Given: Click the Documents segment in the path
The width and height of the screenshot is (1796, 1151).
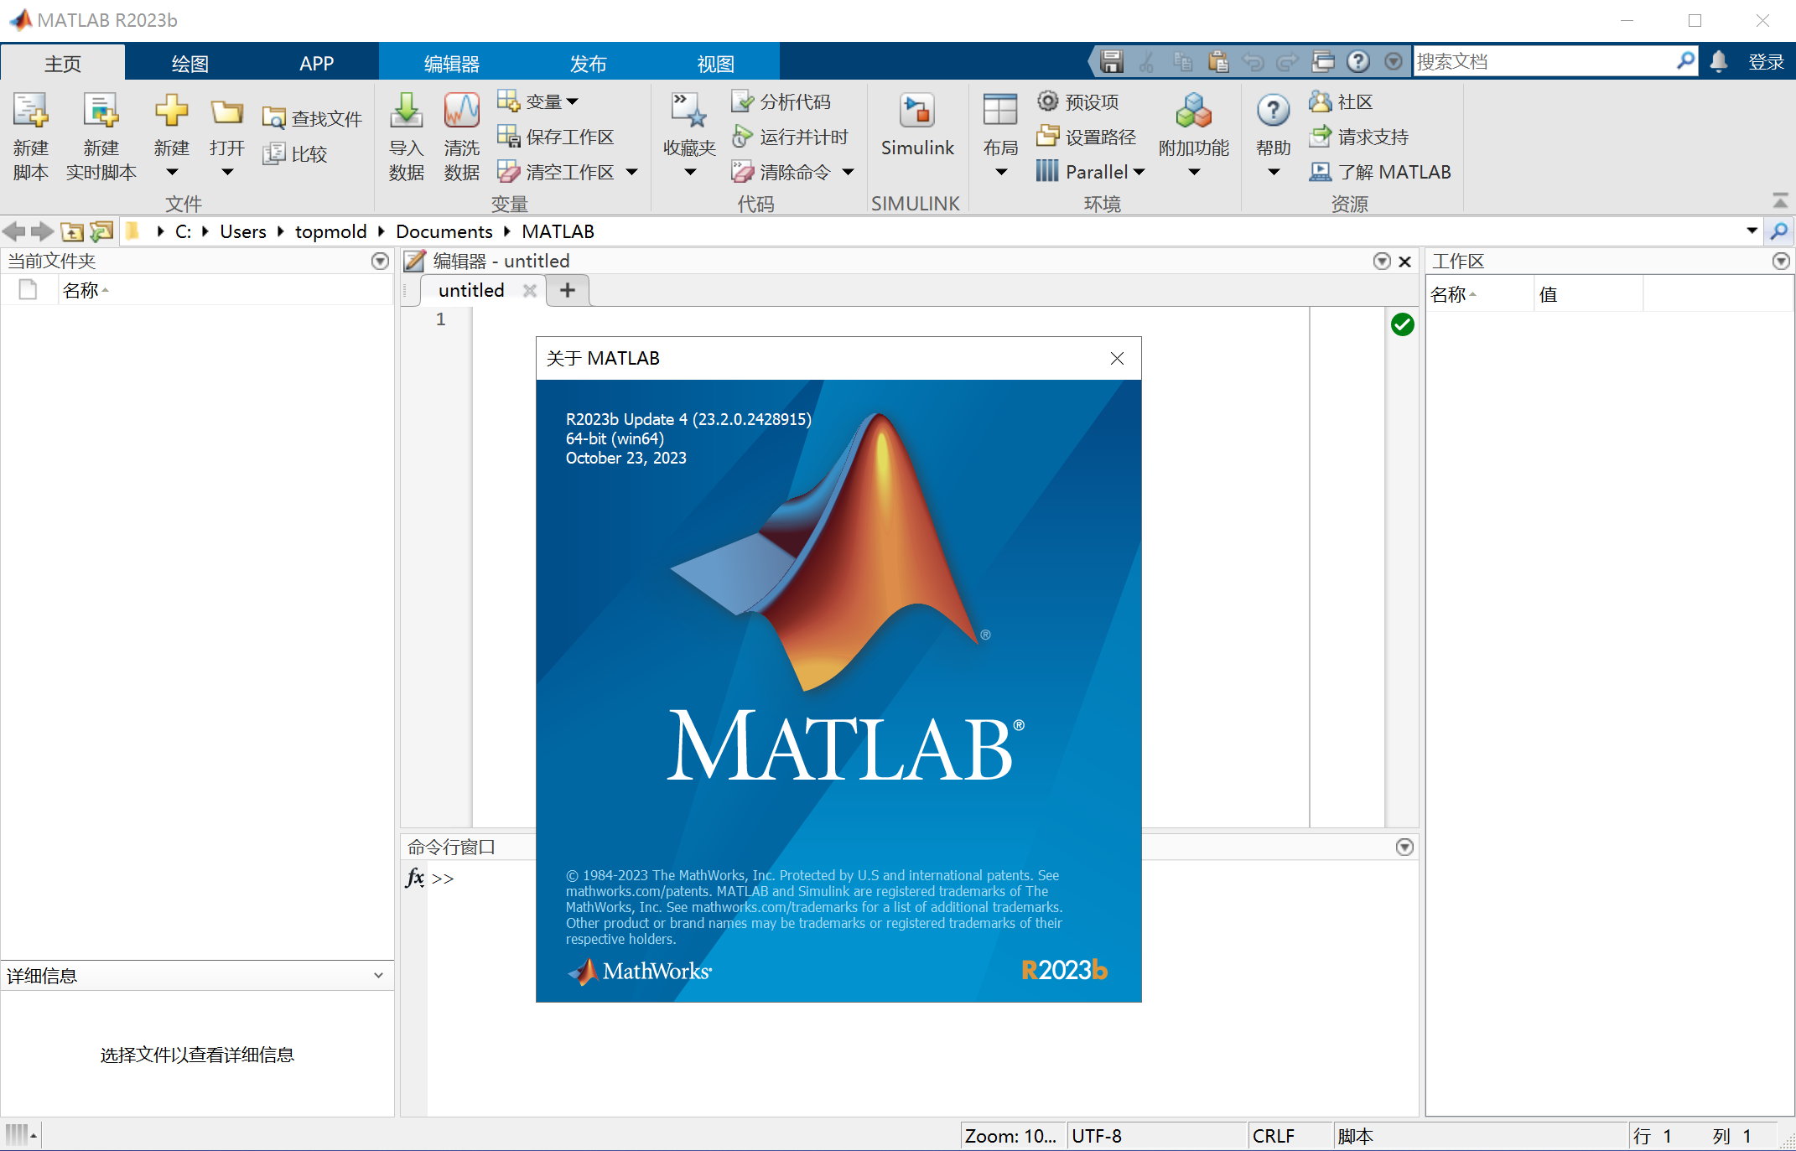Looking at the screenshot, I should [x=444, y=231].
